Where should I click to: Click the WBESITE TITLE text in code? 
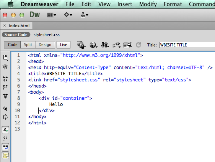coord(64,74)
